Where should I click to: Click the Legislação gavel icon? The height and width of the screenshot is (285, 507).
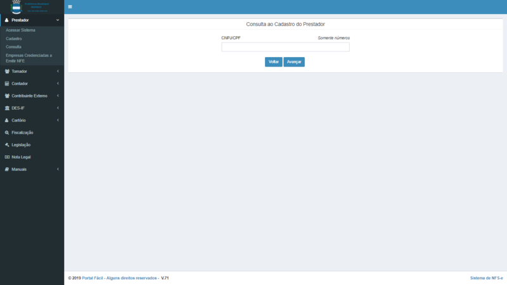[7, 145]
